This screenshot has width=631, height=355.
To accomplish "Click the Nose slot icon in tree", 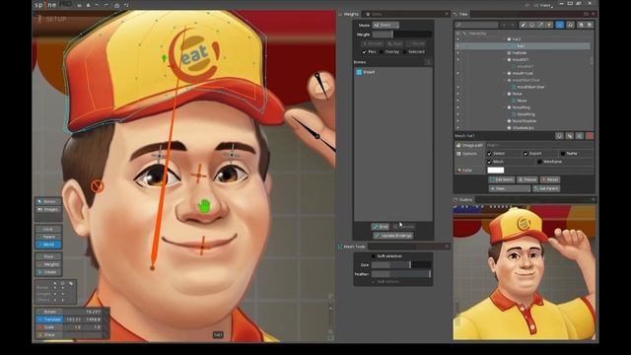I will click(509, 94).
